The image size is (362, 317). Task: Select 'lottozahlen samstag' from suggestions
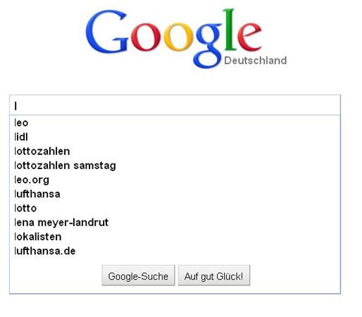click(x=175, y=166)
